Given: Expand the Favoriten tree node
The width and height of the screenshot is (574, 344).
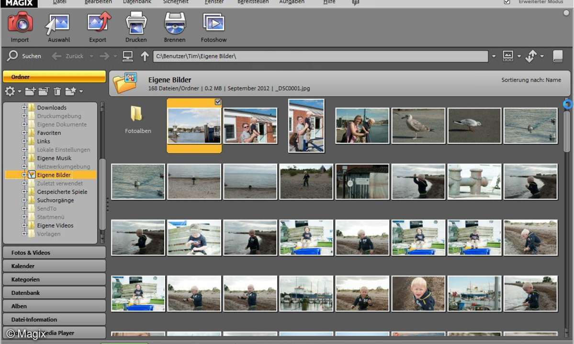Looking at the screenshot, I should coord(24,133).
